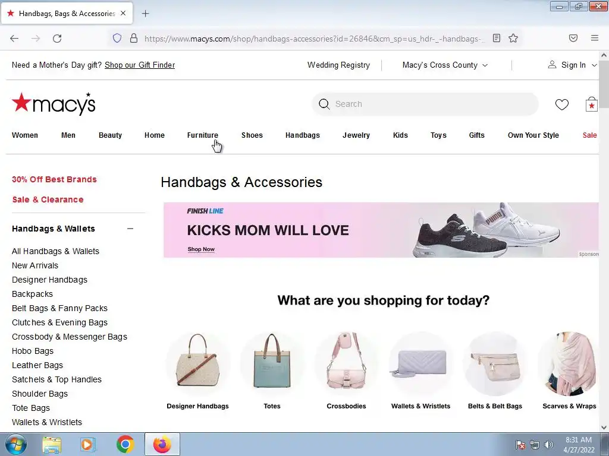Open Designer Handbags sidebar link
609x456 pixels.
pos(50,280)
